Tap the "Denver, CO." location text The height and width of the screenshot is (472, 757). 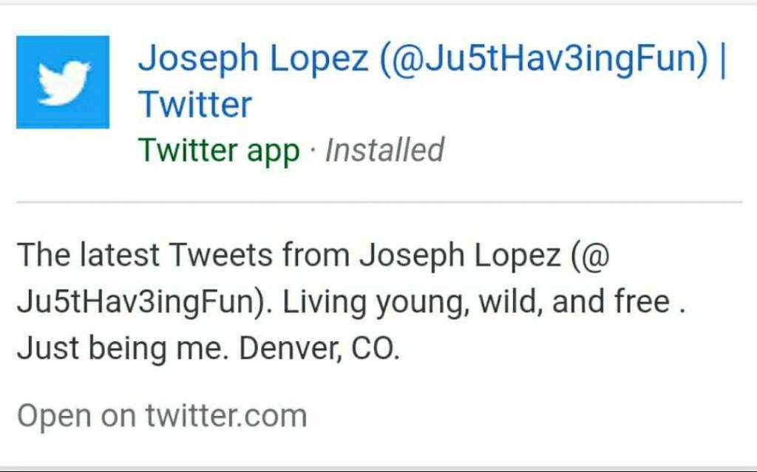pyautogui.click(x=319, y=348)
